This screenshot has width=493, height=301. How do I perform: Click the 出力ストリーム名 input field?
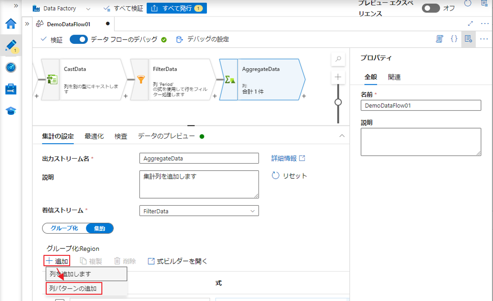(199, 158)
